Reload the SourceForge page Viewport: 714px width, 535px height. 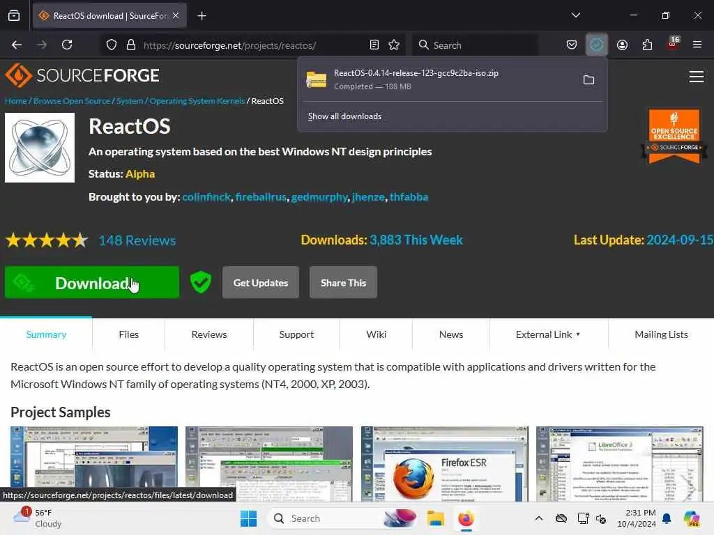pyautogui.click(x=67, y=45)
